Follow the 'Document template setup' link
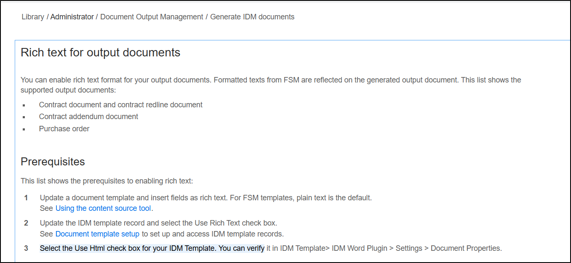The width and height of the screenshot is (571, 263). [97, 234]
